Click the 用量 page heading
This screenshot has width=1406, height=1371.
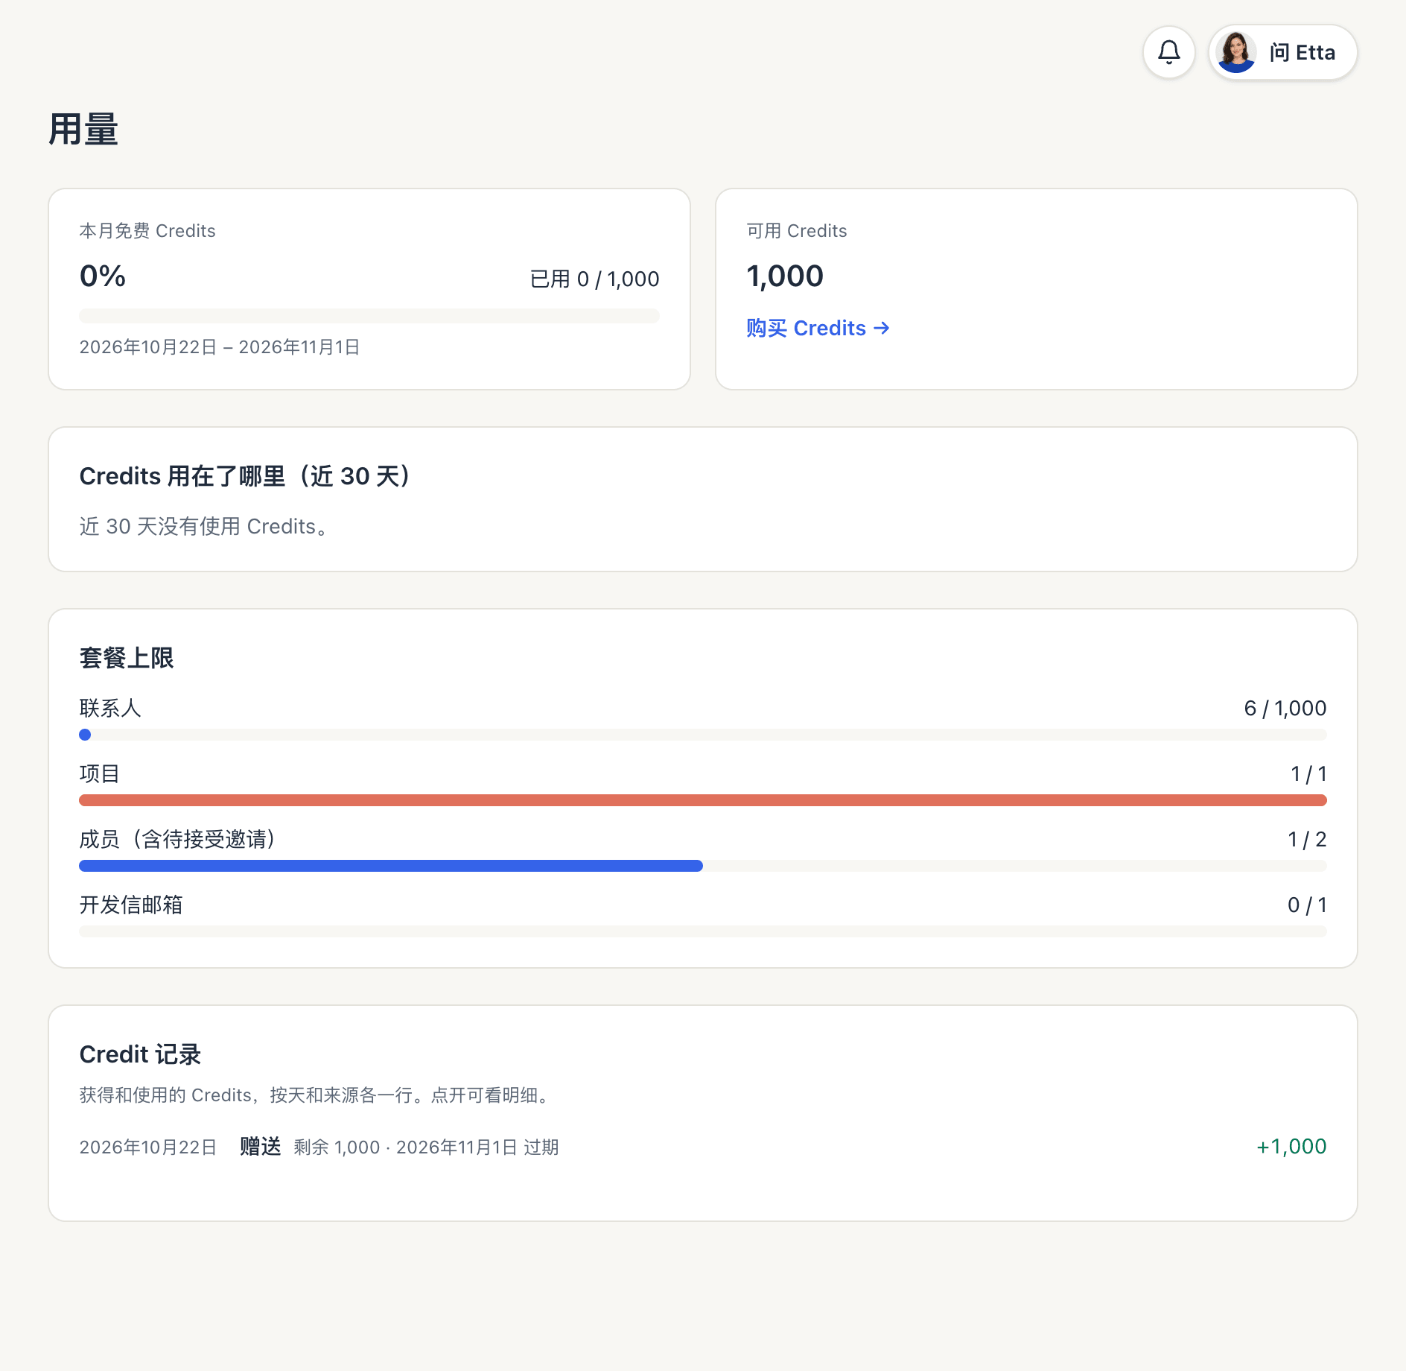(83, 130)
